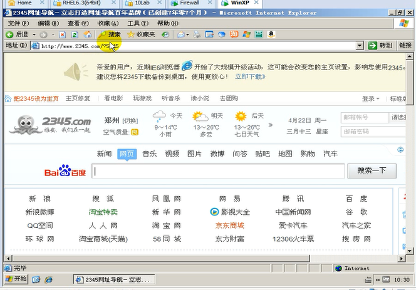Viewport: 416px width, 290px height.
Task: Click the small IE icon right of search tabs
Action: (400, 150)
